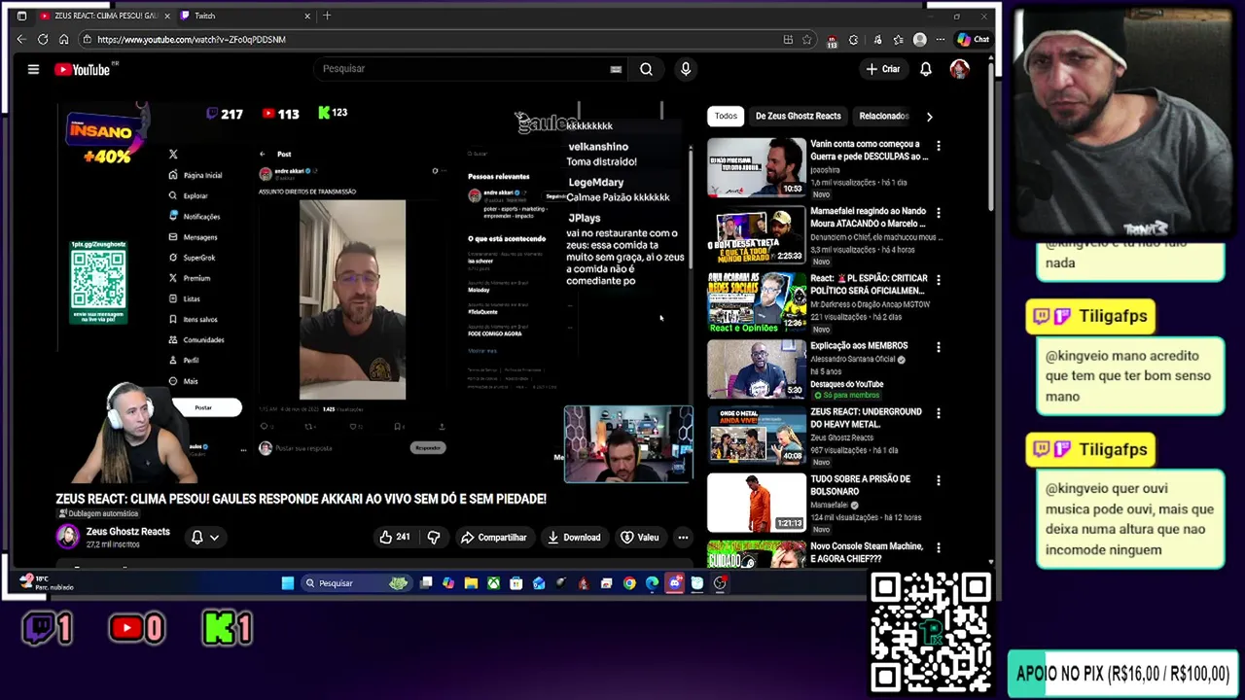Launch Google Chrome from the taskbar
The height and width of the screenshot is (700, 1245).
tap(629, 583)
